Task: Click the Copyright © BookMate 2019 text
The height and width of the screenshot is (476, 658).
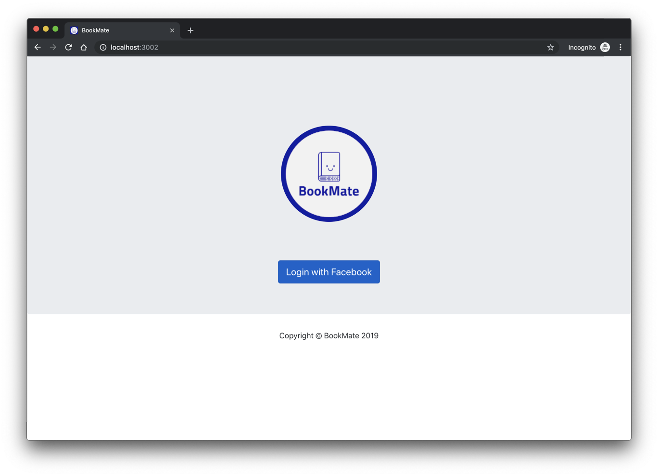Action: coord(329,335)
